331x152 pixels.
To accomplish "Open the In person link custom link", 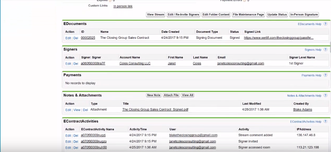I will point(123,6).
